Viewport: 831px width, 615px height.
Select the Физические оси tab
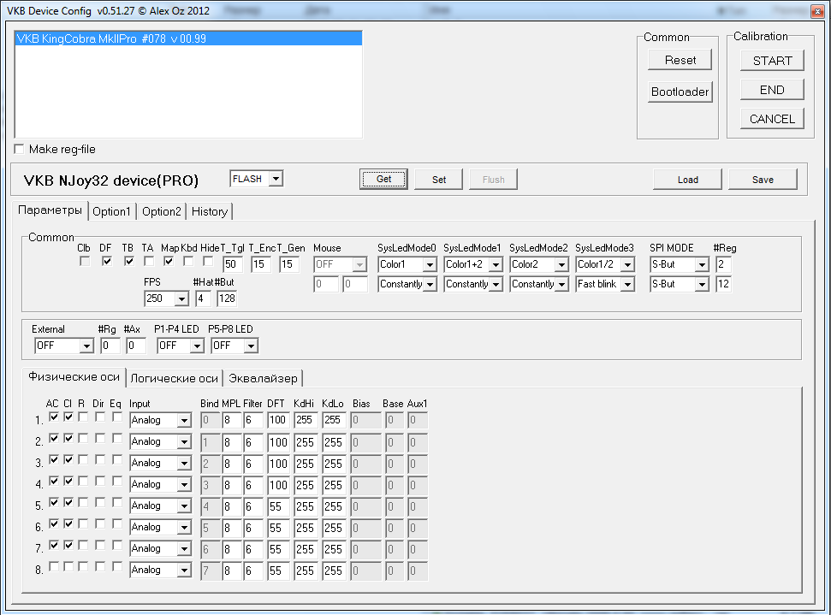point(74,376)
